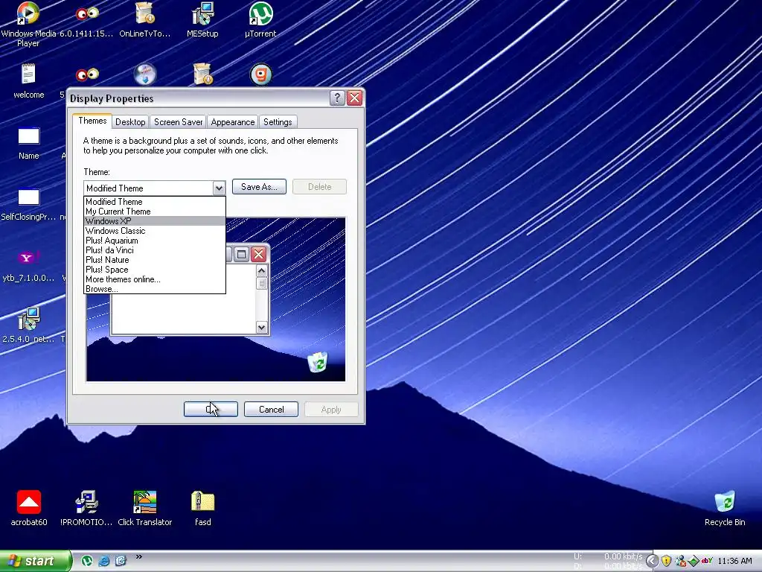Open the !PROMOTIO... desktop icon
This screenshot has height=572, width=762.
click(86, 508)
